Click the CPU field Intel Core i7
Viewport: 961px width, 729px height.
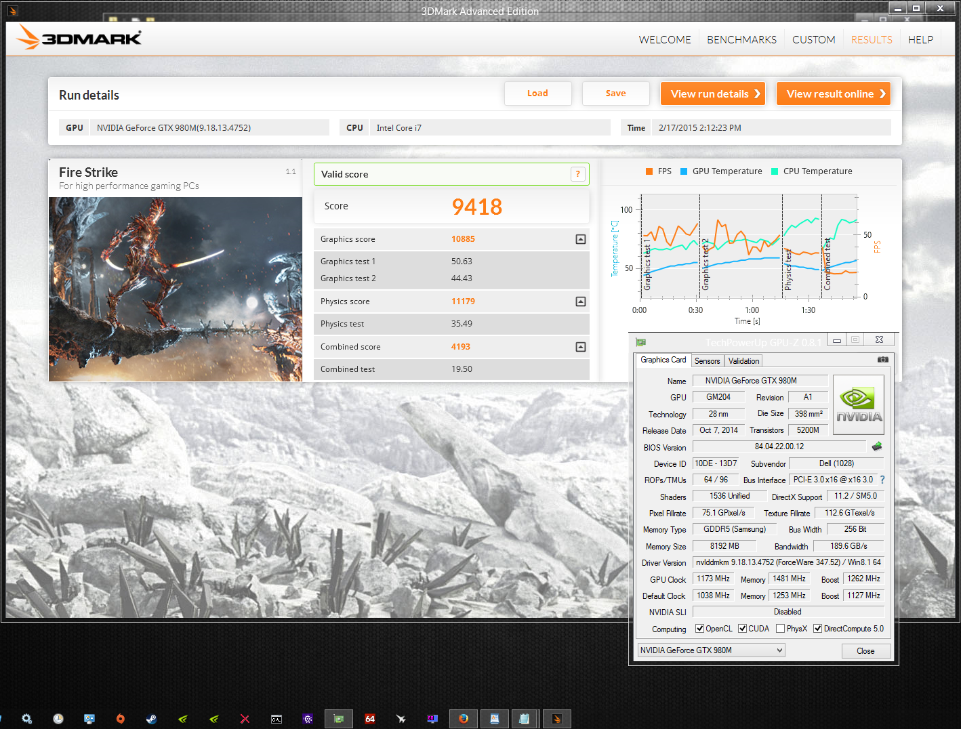point(489,127)
